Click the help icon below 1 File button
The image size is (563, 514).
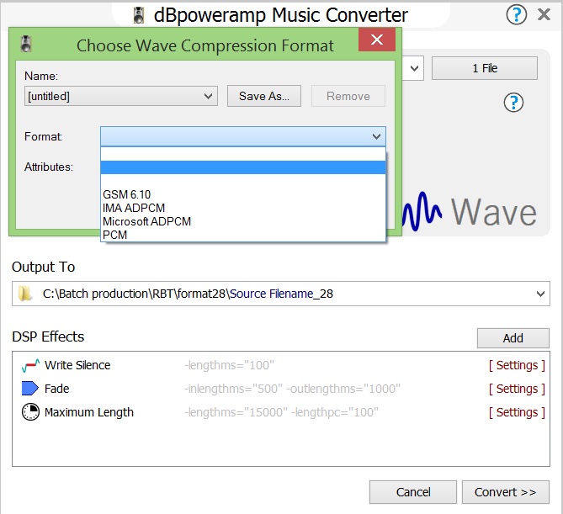point(513,103)
